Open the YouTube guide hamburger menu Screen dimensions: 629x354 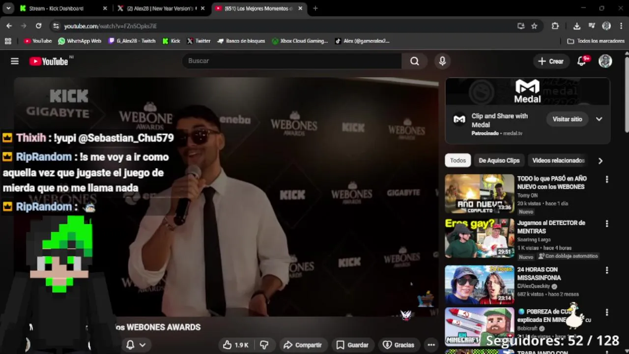point(15,61)
